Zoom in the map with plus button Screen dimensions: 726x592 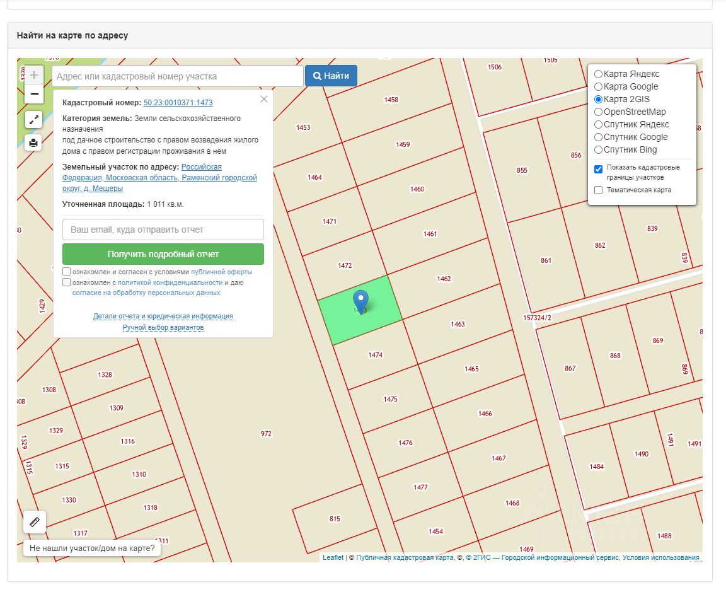tap(34, 75)
